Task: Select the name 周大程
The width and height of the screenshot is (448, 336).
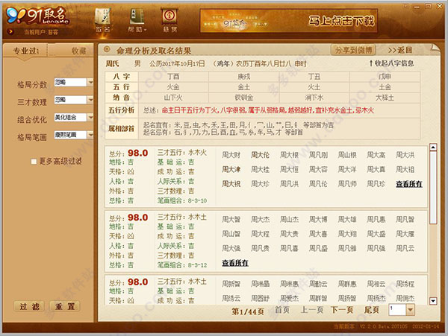Action: click(x=260, y=234)
